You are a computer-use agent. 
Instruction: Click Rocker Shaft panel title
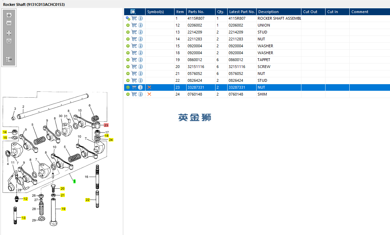coord(34,4)
